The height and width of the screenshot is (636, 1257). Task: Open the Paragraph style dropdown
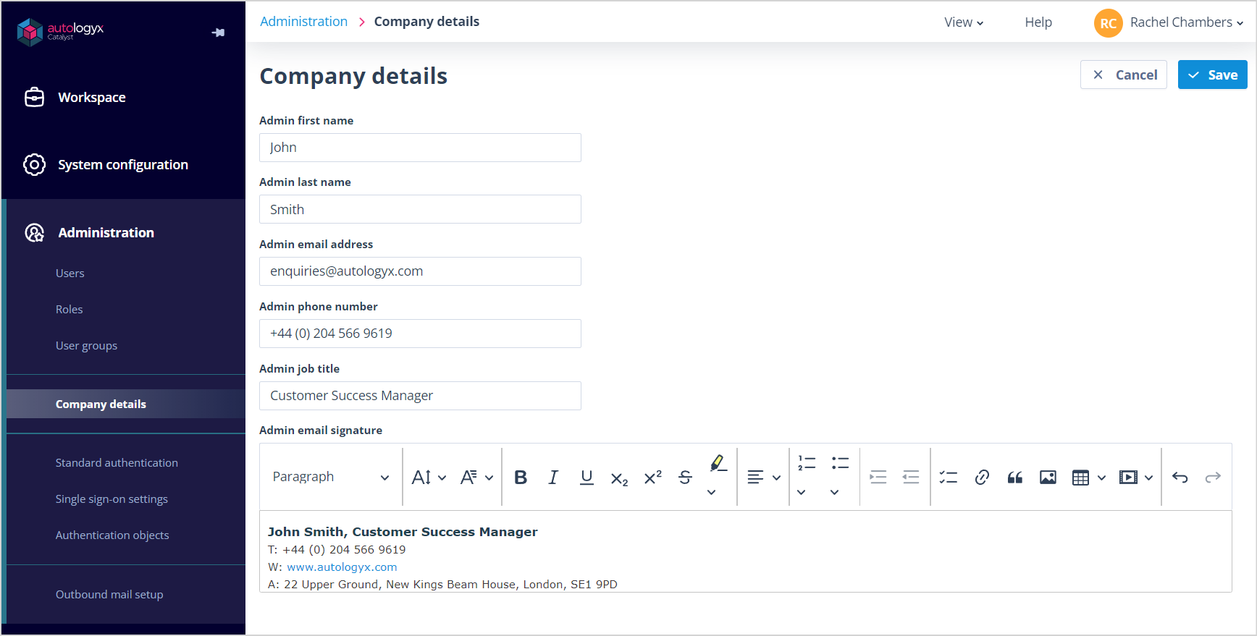tap(331, 477)
